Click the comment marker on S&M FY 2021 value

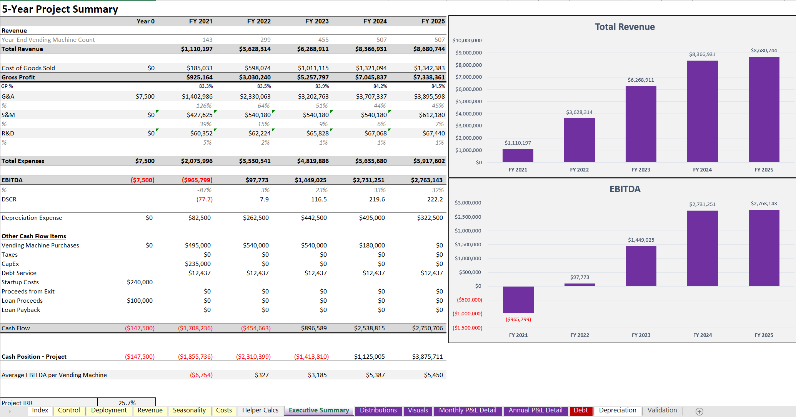tap(215, 112)
